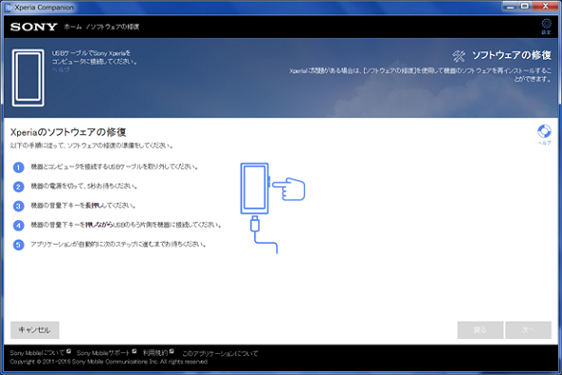562x375 pixels.
Task: Click the step 4 number circle
Action: tap(18, 226)
